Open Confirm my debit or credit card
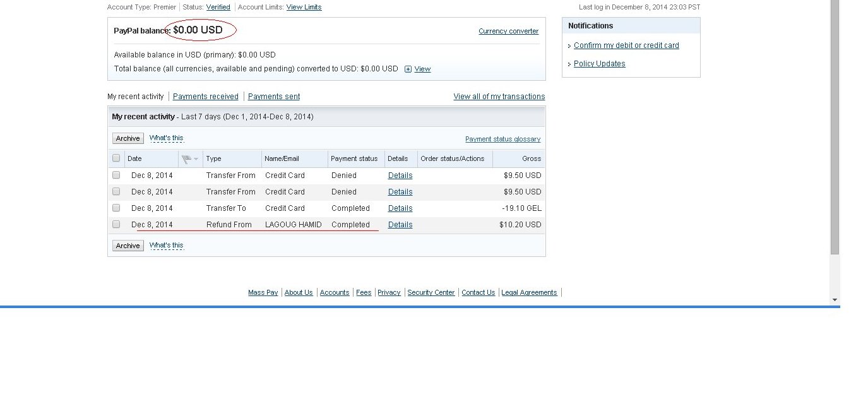Screen dimensions: 856x399 pyautogui.click(x=626, y=45)
